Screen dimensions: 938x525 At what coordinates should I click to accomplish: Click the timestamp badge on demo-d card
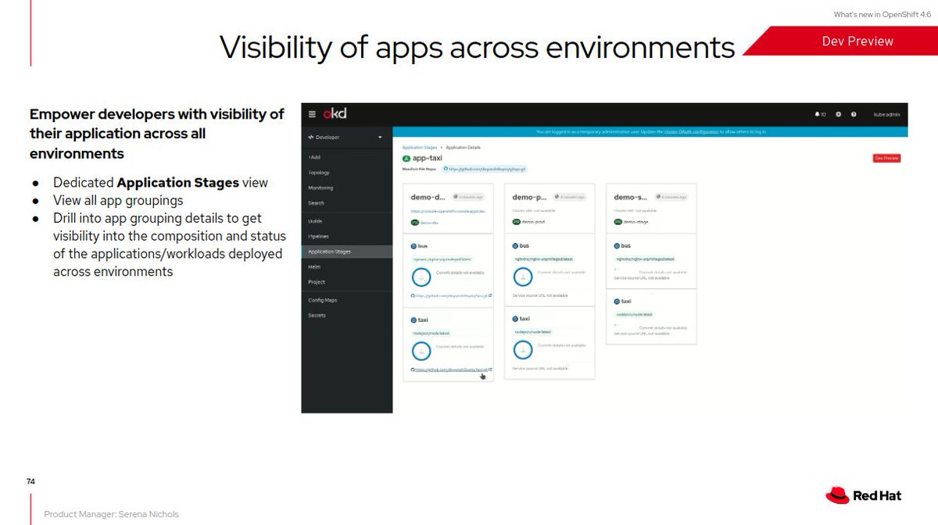(467, 198)
